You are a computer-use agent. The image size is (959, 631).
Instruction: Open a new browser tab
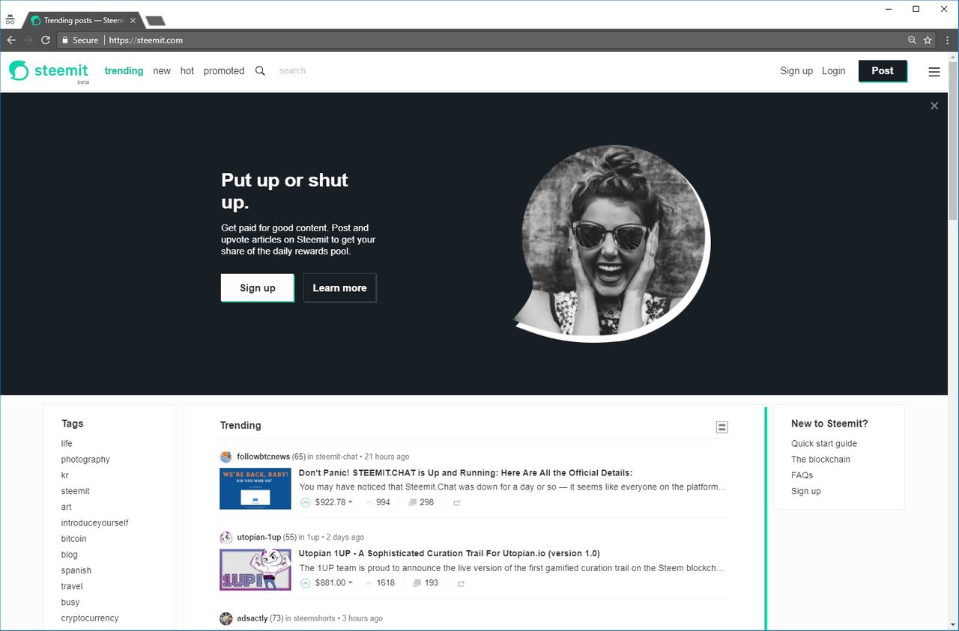(155, 21)
